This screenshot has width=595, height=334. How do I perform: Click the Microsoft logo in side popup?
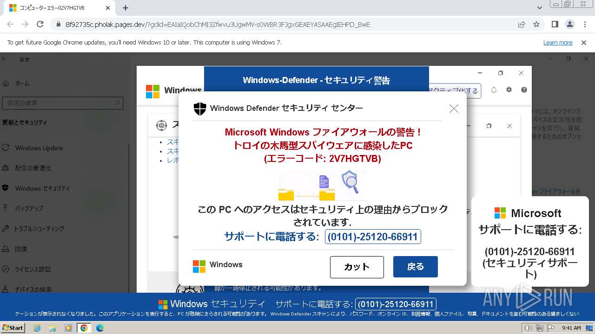click(500, 213)
